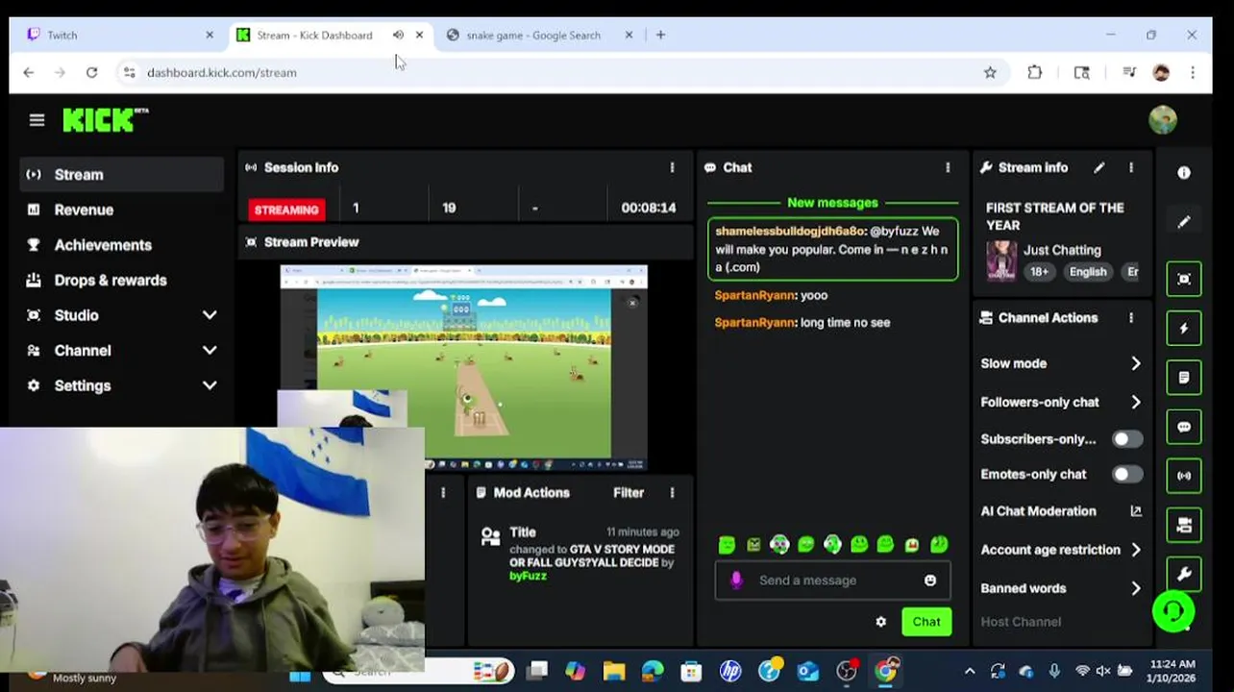Toggle stream preview widget icon in sidebar
The width and height of the screenshot is (1234, 692).
1184,279
